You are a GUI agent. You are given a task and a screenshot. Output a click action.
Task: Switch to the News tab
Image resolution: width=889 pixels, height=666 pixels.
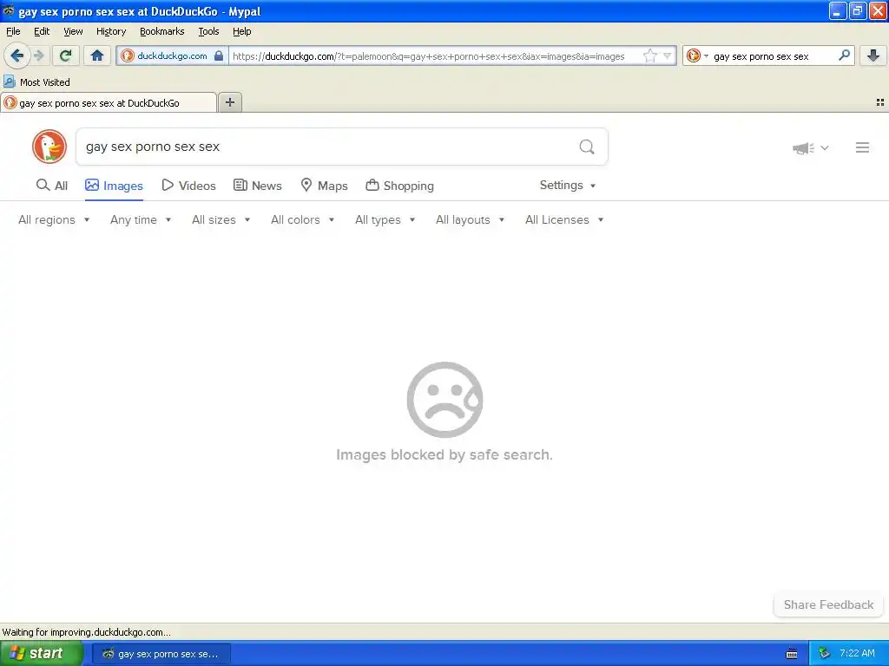[258, 186]
